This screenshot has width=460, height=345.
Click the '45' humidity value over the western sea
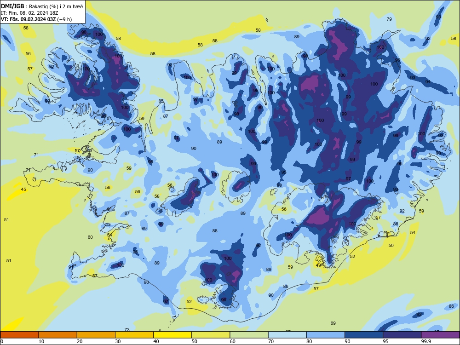tap(23, 189)
